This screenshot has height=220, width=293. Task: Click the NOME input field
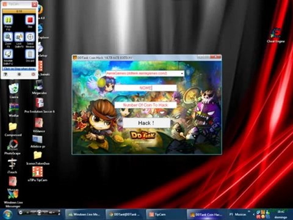point(146,88)
